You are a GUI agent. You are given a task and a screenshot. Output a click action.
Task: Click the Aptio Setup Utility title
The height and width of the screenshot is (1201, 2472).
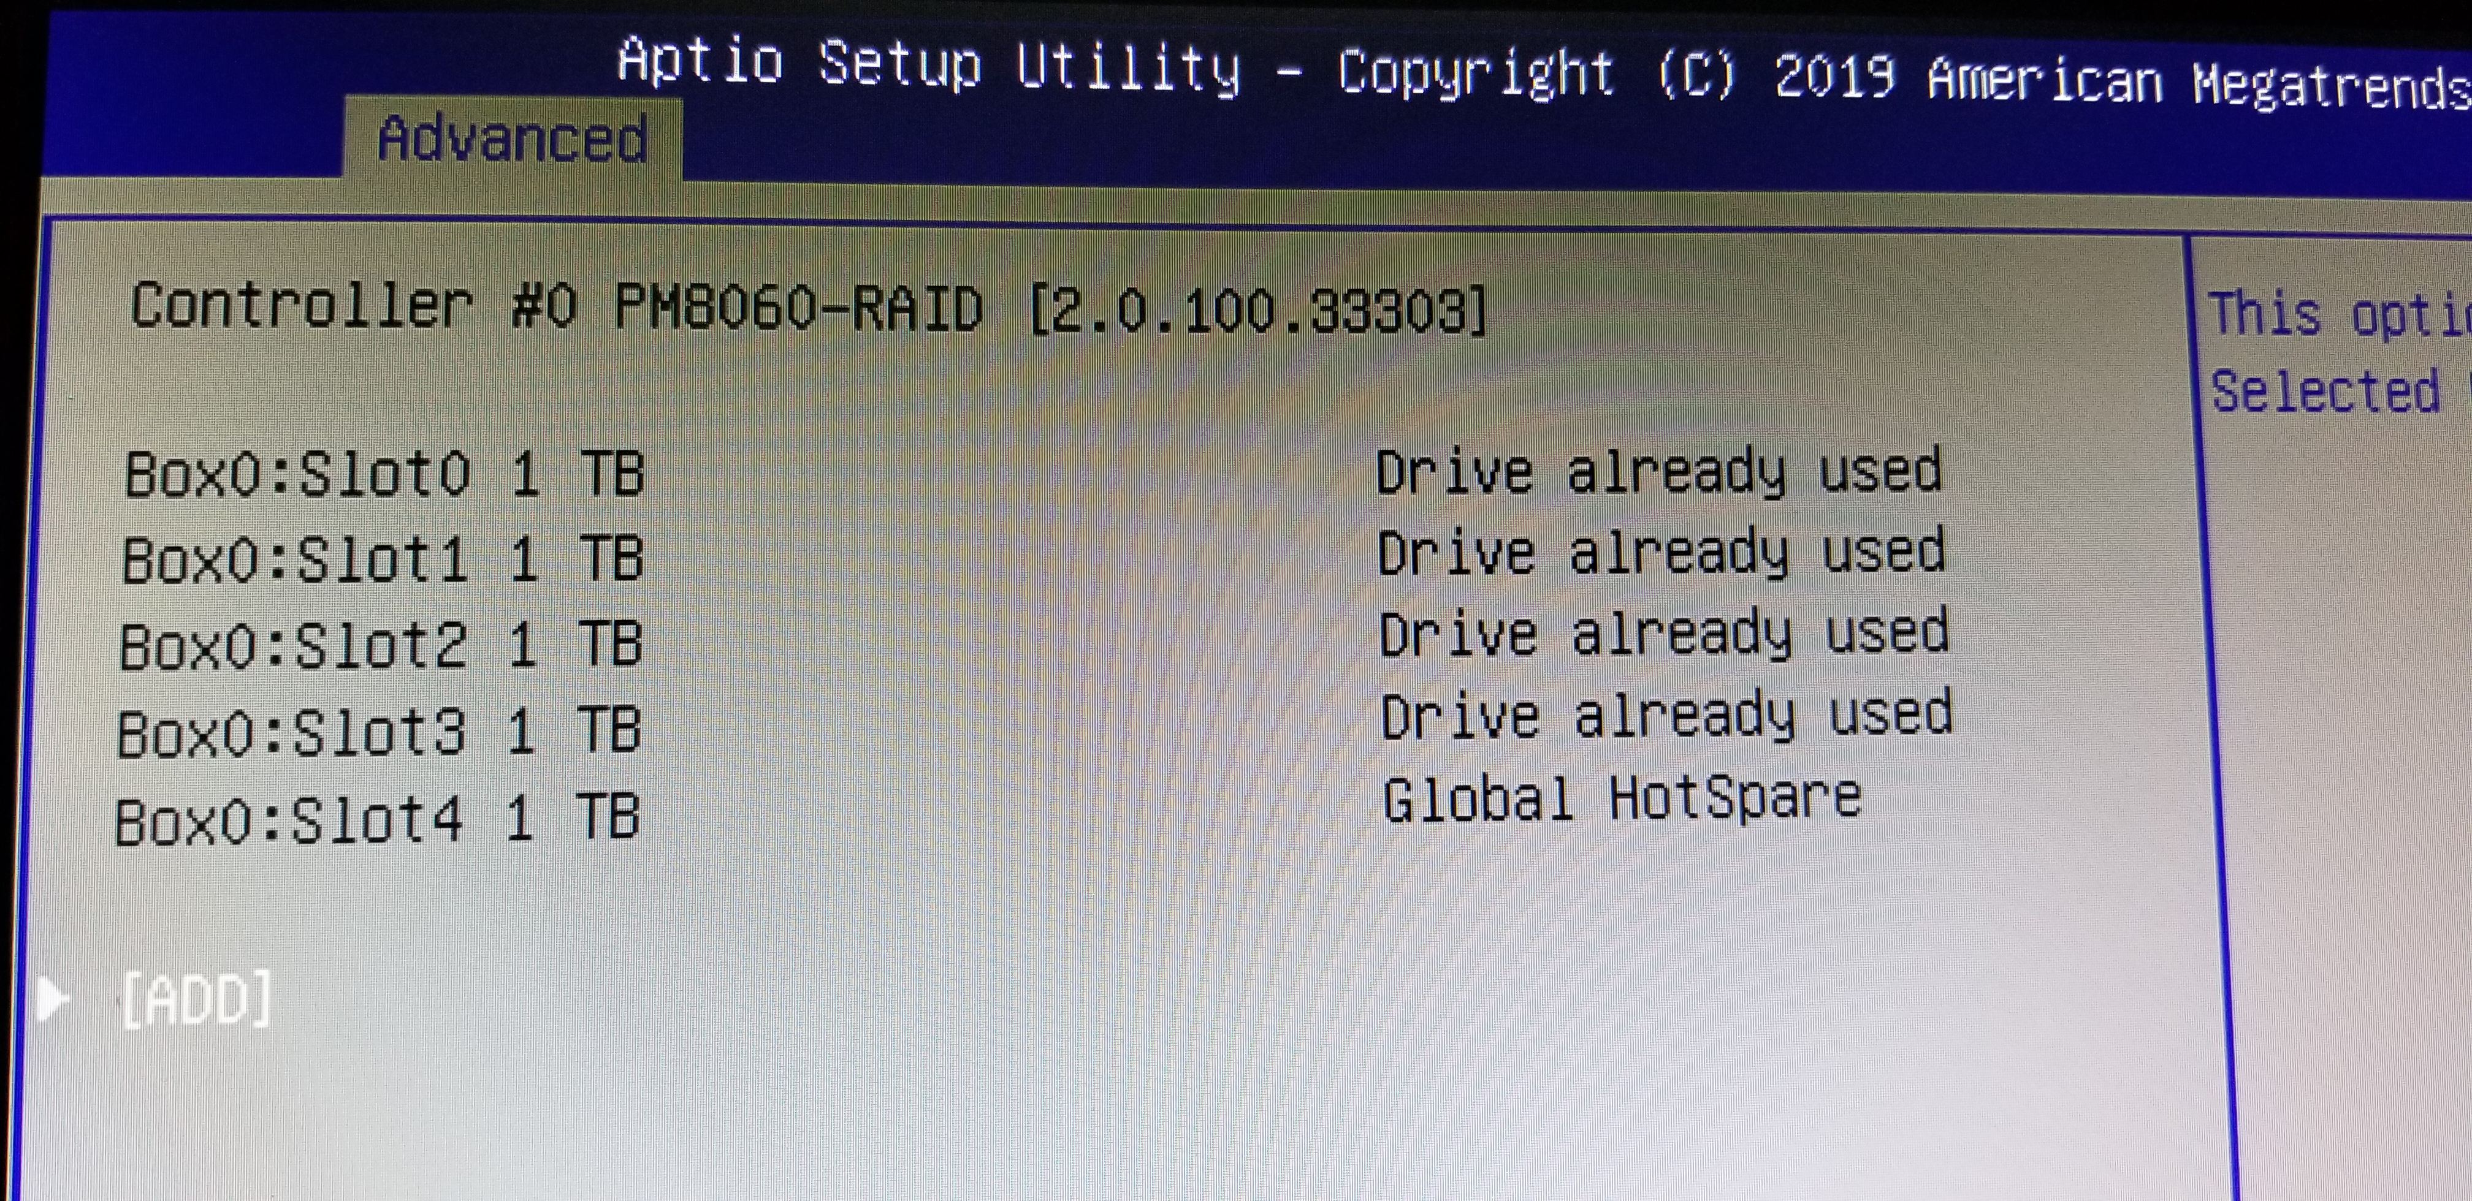pyautogui.click(x=929, y=65)
